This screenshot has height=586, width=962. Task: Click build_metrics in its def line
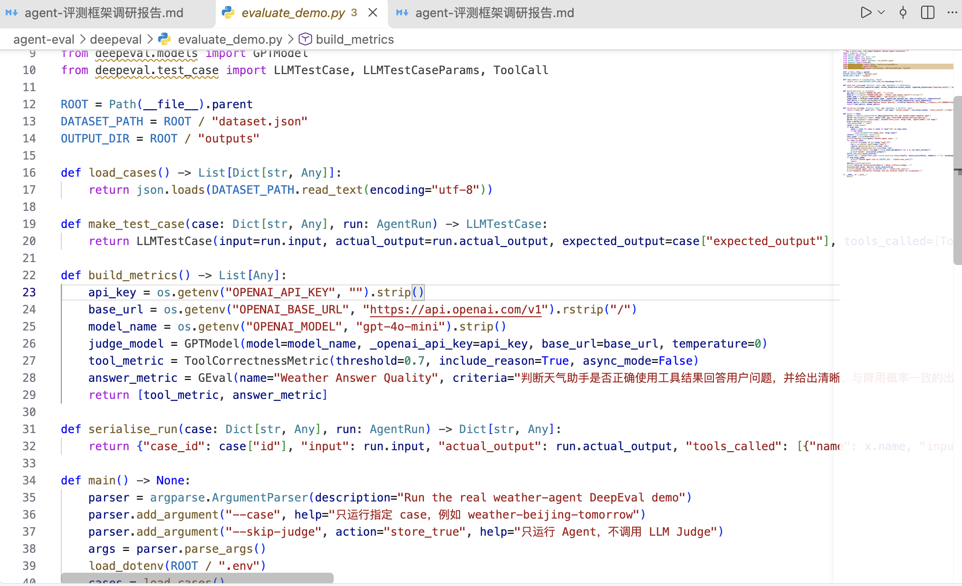tap(133, 275)
